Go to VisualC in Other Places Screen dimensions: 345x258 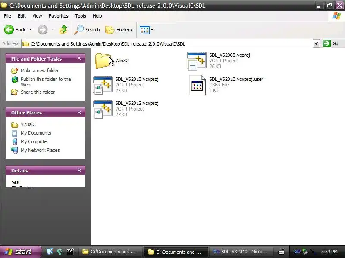pos(28,124)
